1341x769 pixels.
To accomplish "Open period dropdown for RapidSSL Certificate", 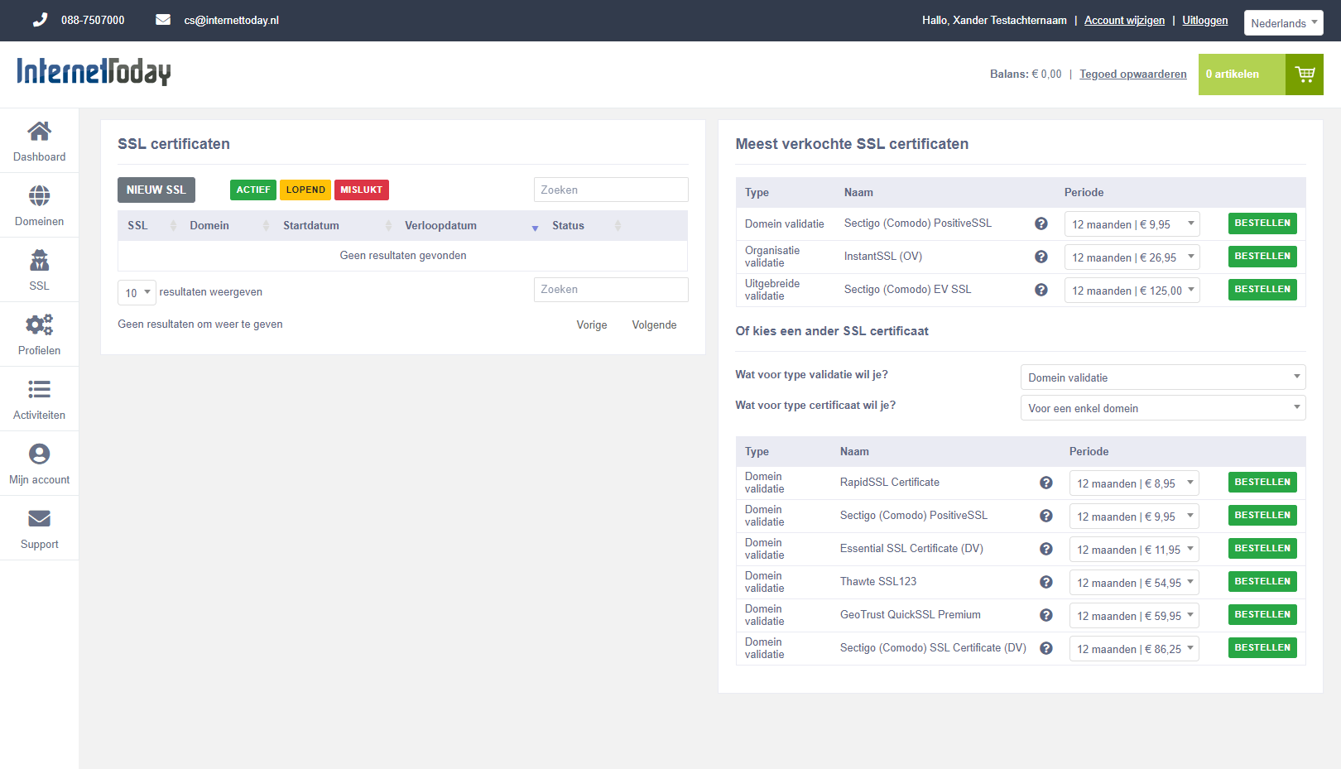I will pos(1134,483).
